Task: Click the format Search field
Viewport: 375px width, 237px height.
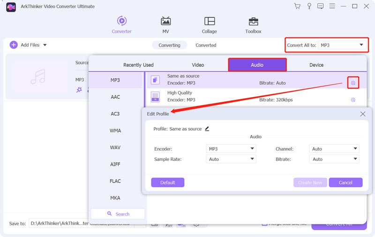Action: [118, 214]
